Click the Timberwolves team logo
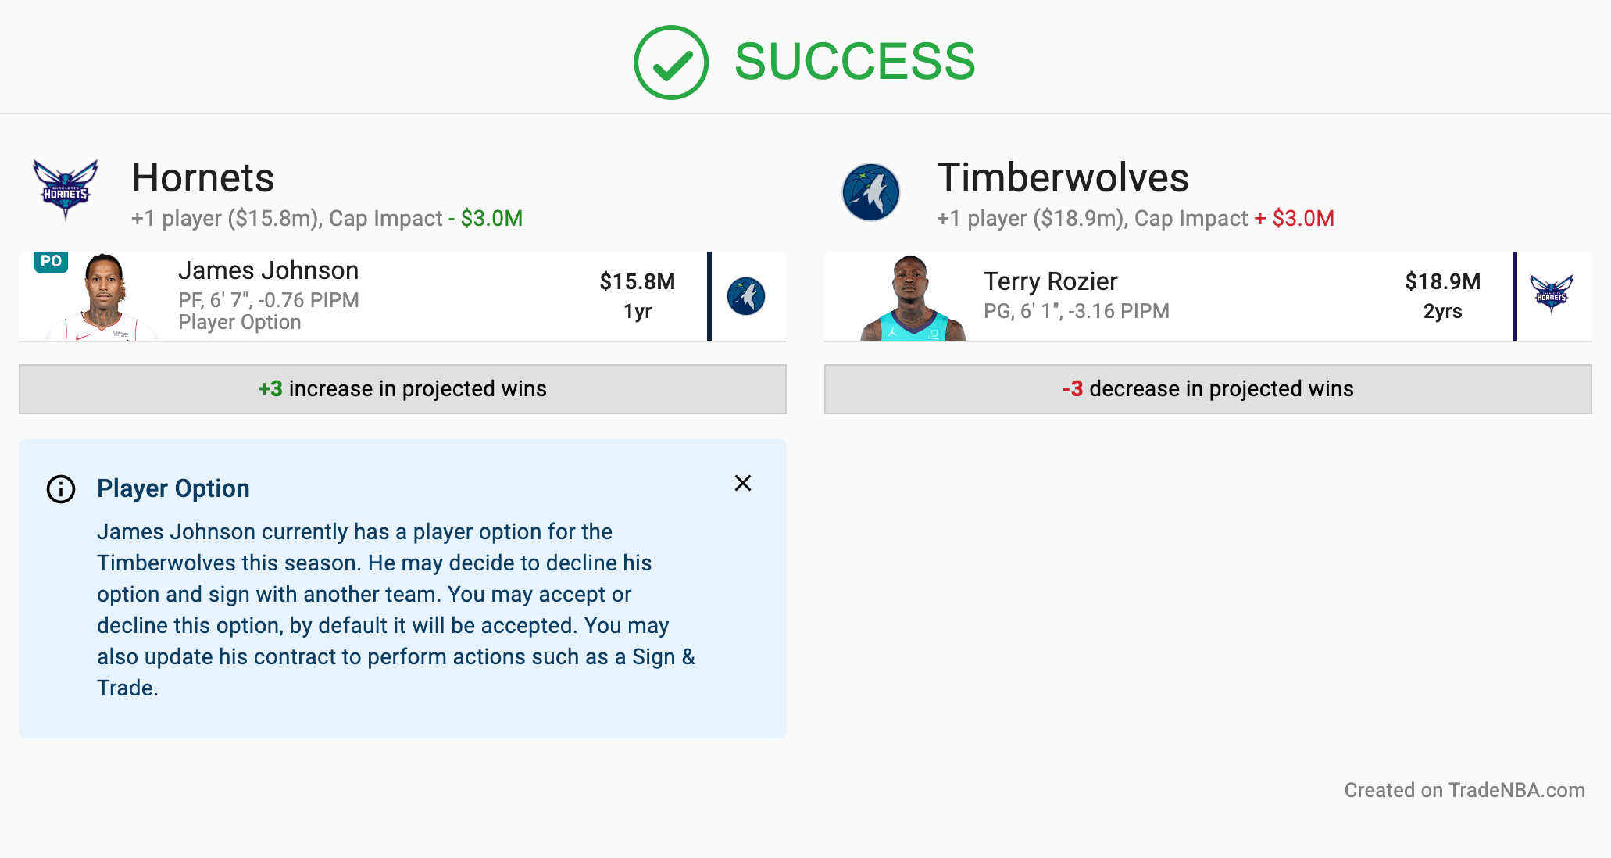The height and width of the screenshot is (858, 1611). (871, 191)
